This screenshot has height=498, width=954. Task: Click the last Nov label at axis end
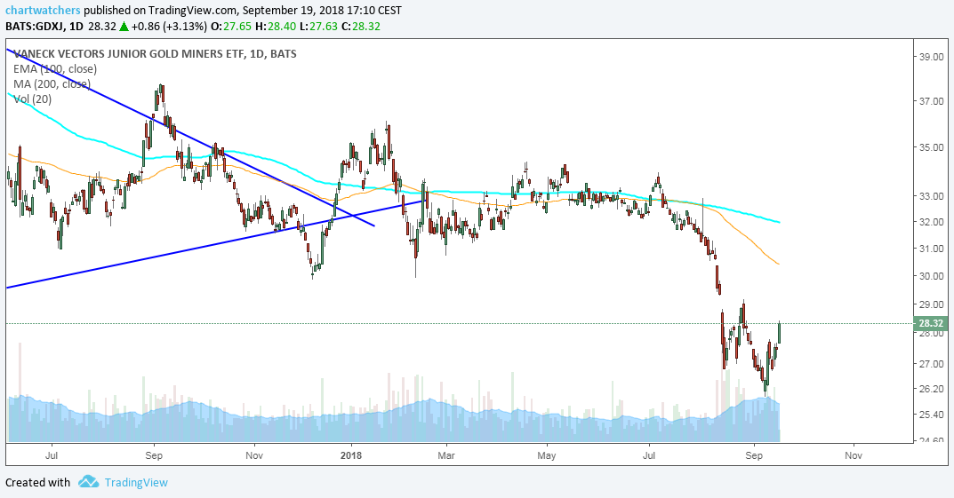pos(854,455)
